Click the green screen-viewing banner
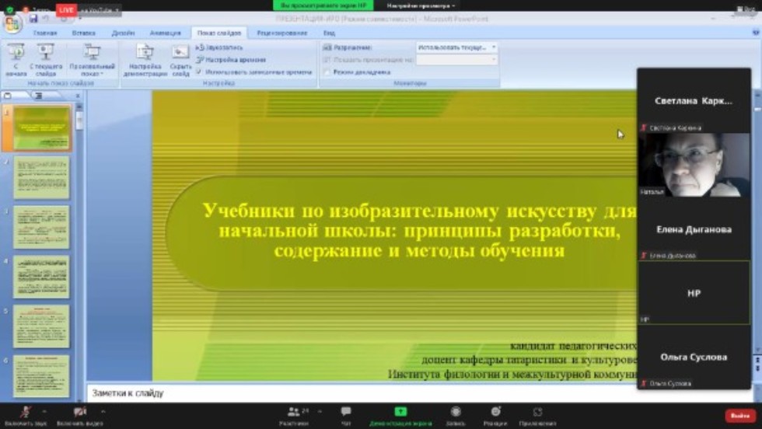This screenshot has height=429, width=762. click(323, 5)
